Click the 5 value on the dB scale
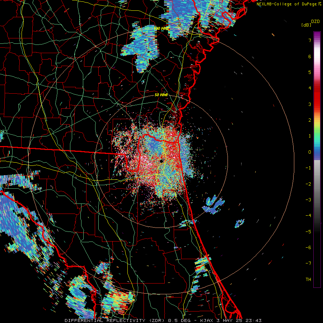Screen dimensions: 323x323 [310, 72]
